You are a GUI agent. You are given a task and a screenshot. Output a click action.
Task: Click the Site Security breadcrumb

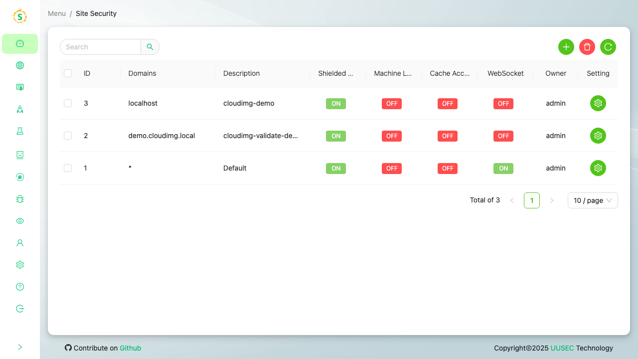[96, 13]
